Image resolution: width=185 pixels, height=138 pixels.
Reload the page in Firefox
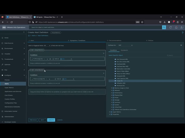[12, 22]
